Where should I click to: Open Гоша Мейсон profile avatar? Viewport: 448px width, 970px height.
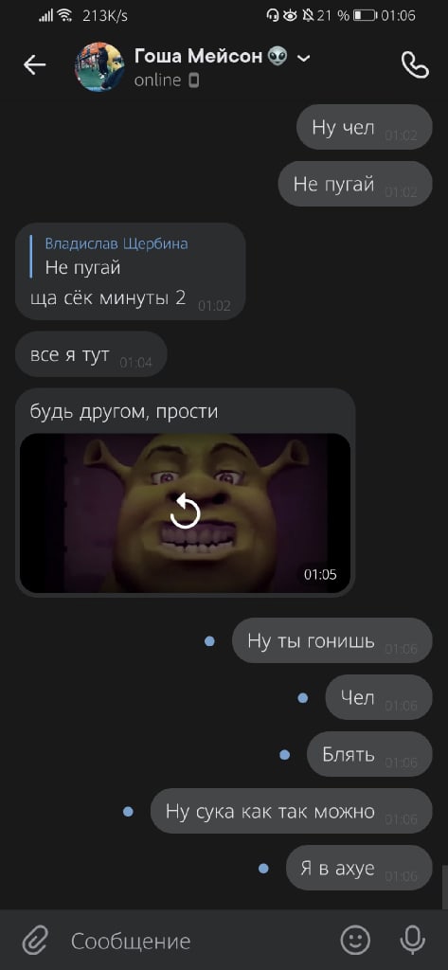pyautogui.click(x=99, y=67)
